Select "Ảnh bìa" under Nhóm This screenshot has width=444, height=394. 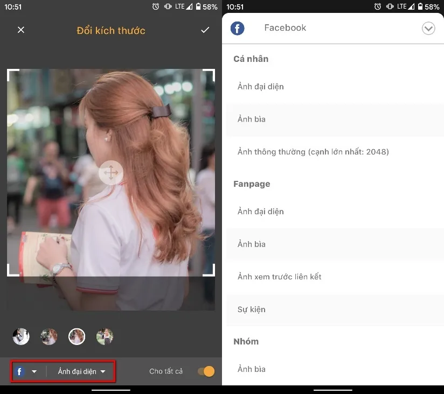point(251,369)
